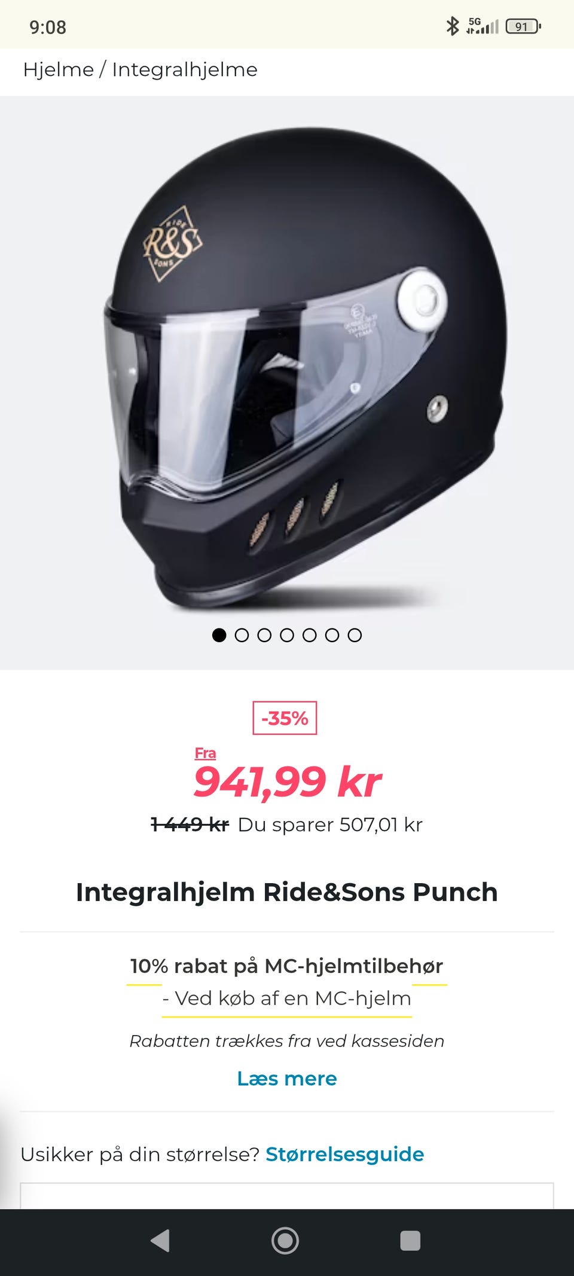
Task: Open recent apps with square icon
Action: (410, 1241)
